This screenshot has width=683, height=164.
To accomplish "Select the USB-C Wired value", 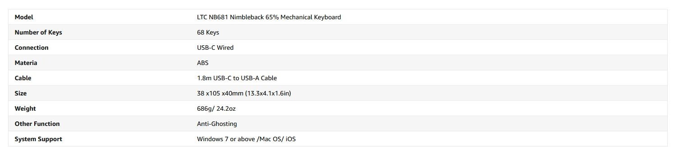I will 215,47.
